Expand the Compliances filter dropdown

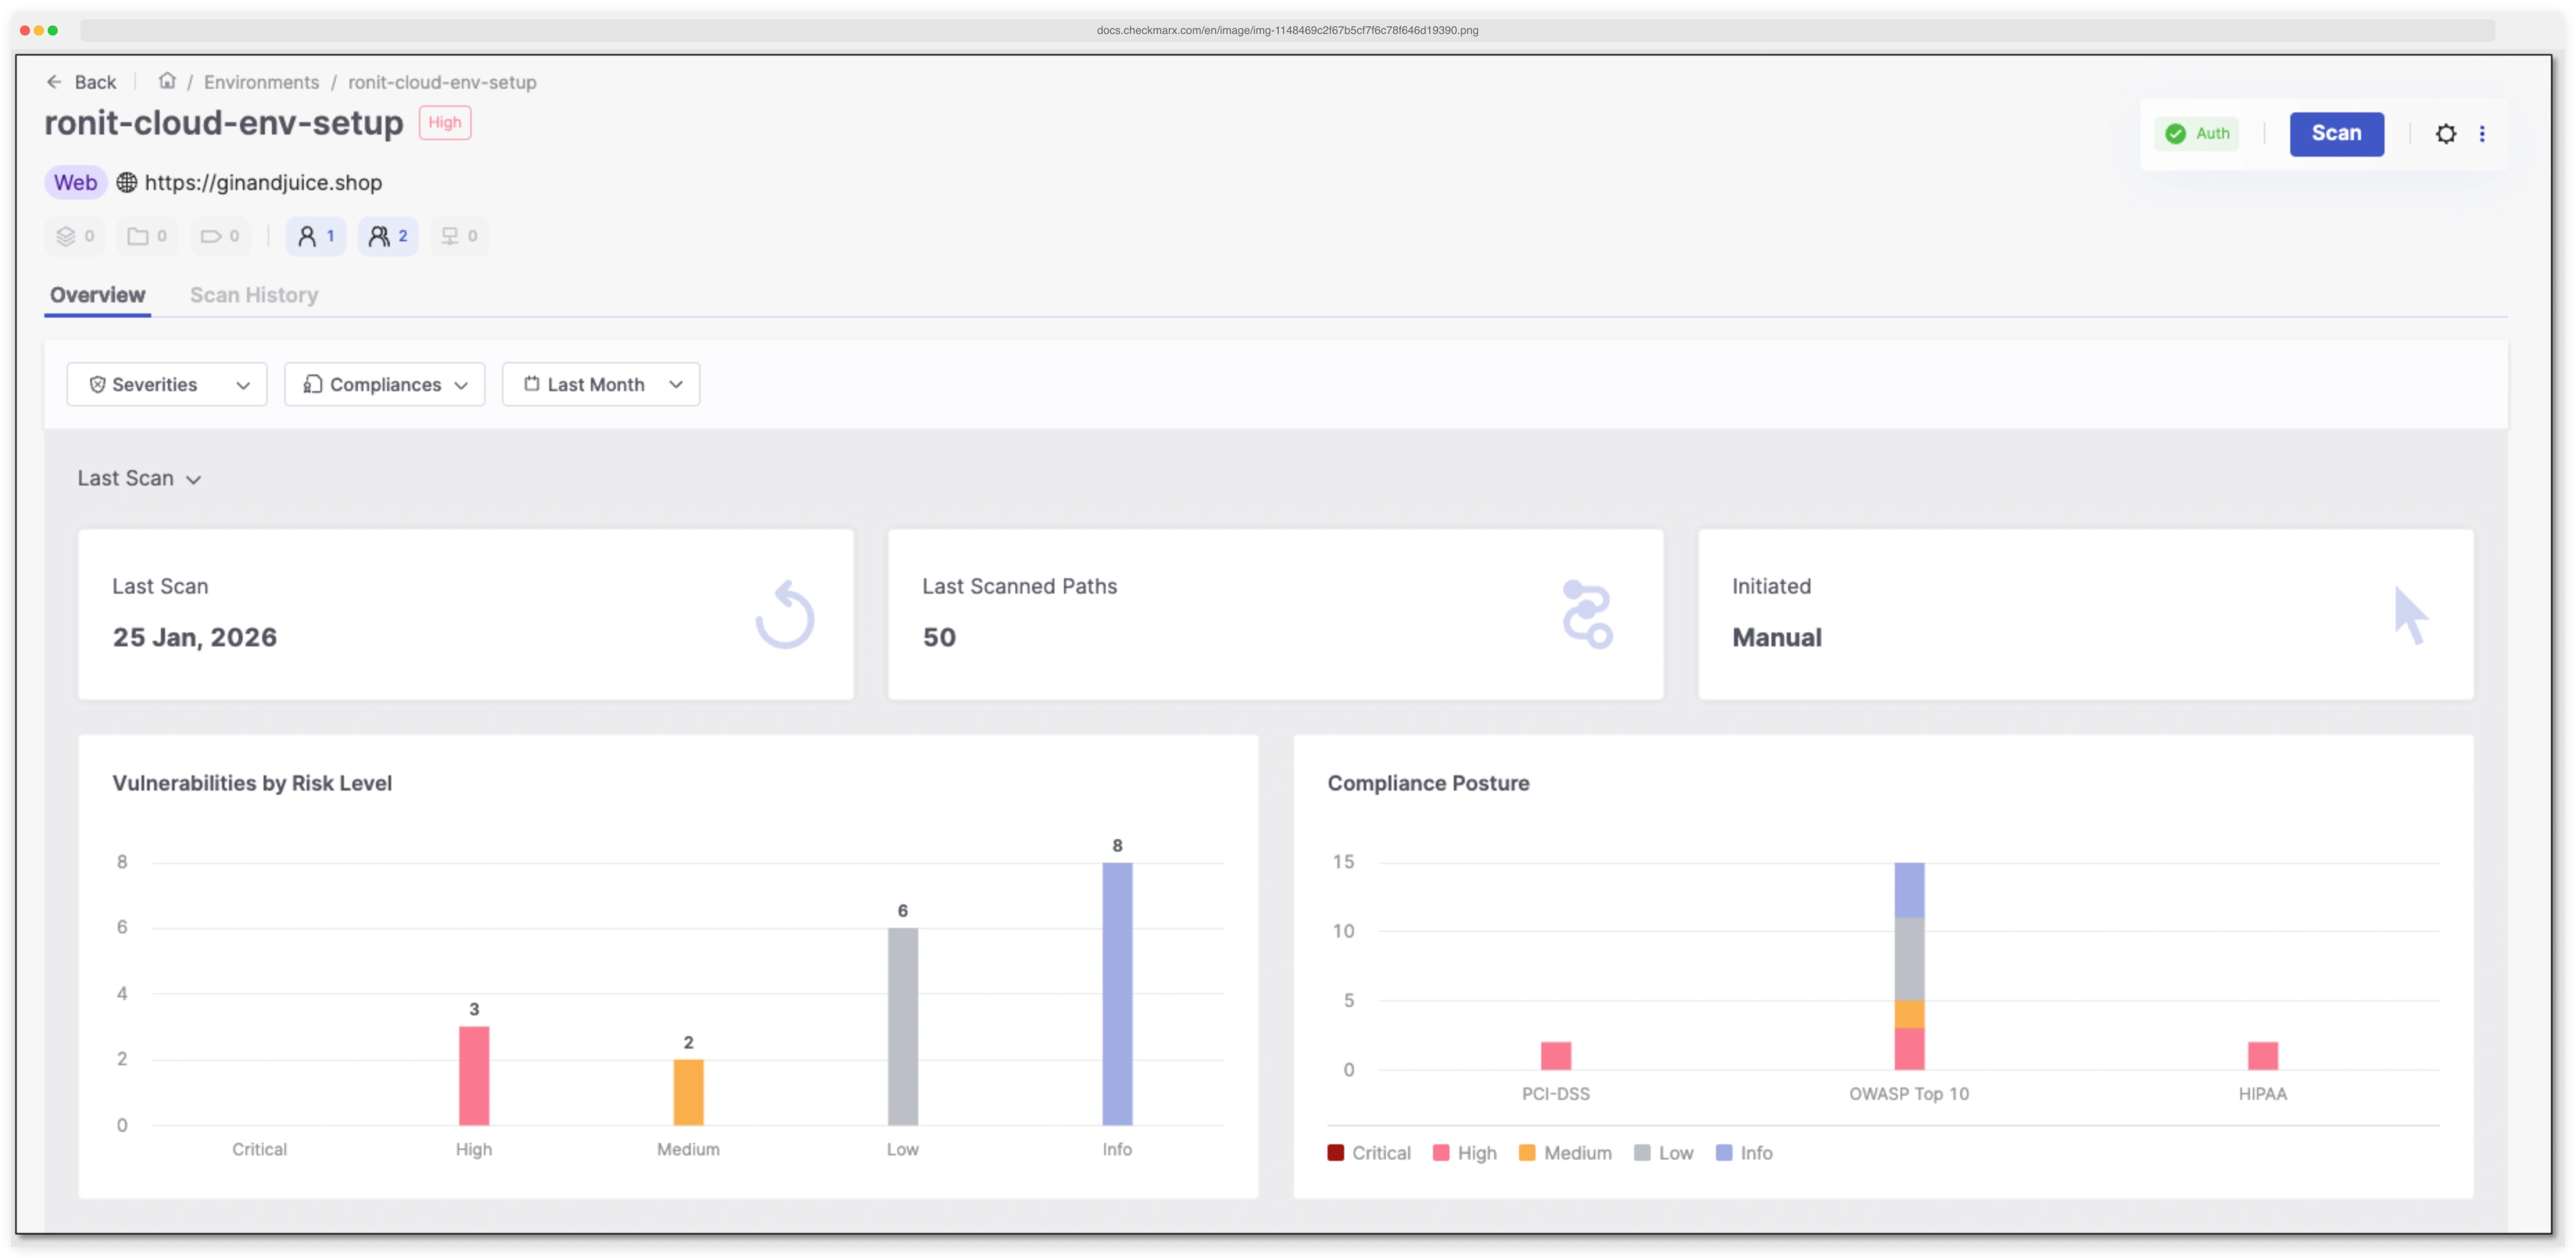tap(384, 384)
